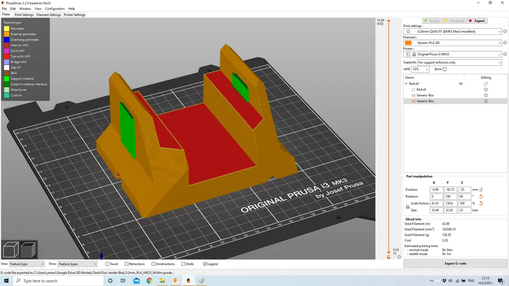Open the Print settings preset dropdown
Viewport: 509px width, 286px height.
453,32
